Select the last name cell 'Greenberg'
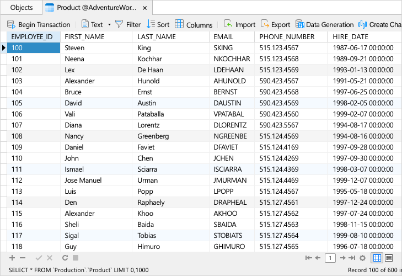Screen dimensions: 402x276 [171, 136]
